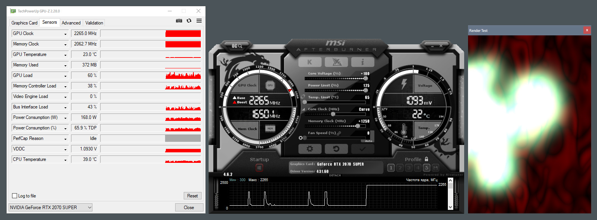Click the GPU-Z Close button

point(189,208)
